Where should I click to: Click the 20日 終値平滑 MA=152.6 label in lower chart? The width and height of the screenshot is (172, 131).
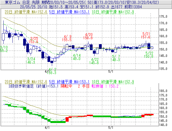[x=26, y=82]
